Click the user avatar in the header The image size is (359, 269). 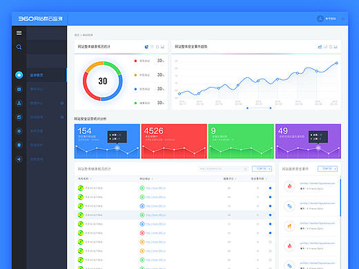point(320,19)
